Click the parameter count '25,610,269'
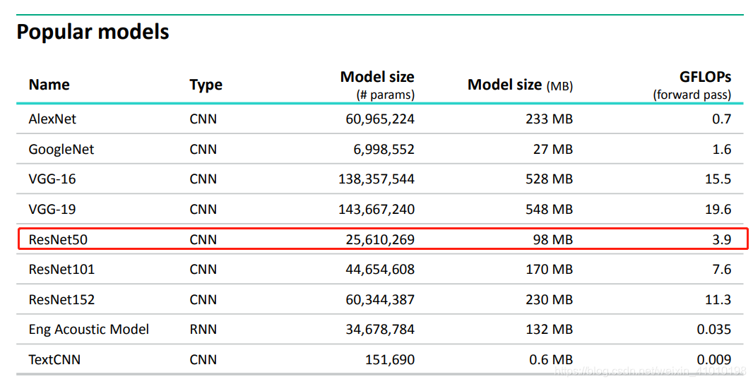 (380, 239)
